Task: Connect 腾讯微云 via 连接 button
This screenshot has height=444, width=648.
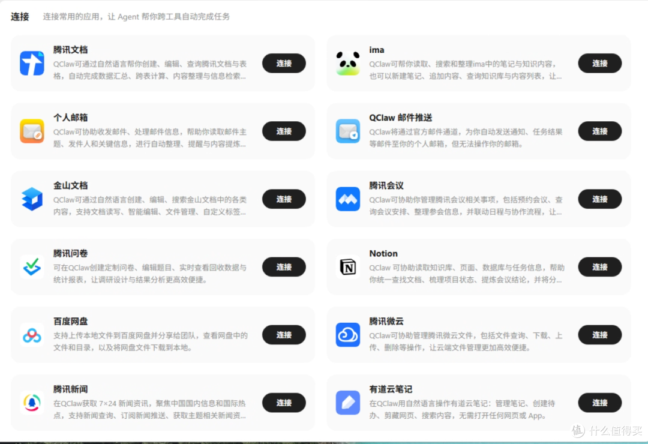Action: 599,335
